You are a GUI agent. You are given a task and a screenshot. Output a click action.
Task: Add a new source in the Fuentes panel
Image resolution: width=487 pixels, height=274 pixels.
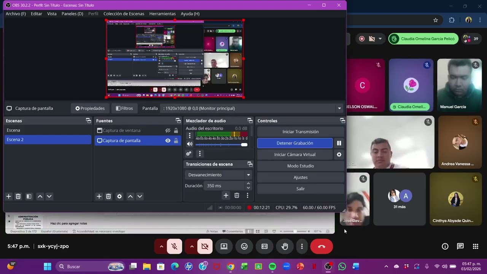point(99,196)
